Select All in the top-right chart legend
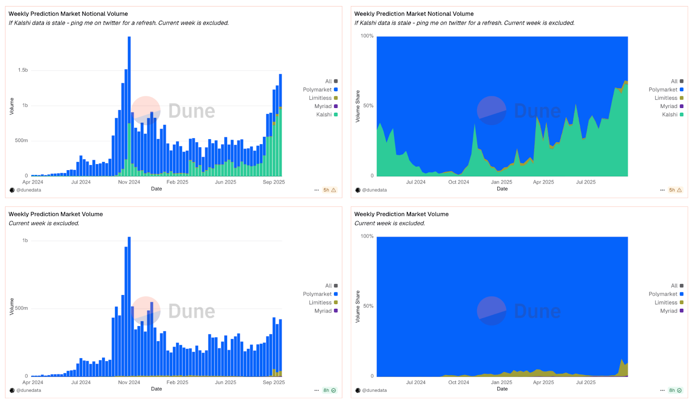 673,81
